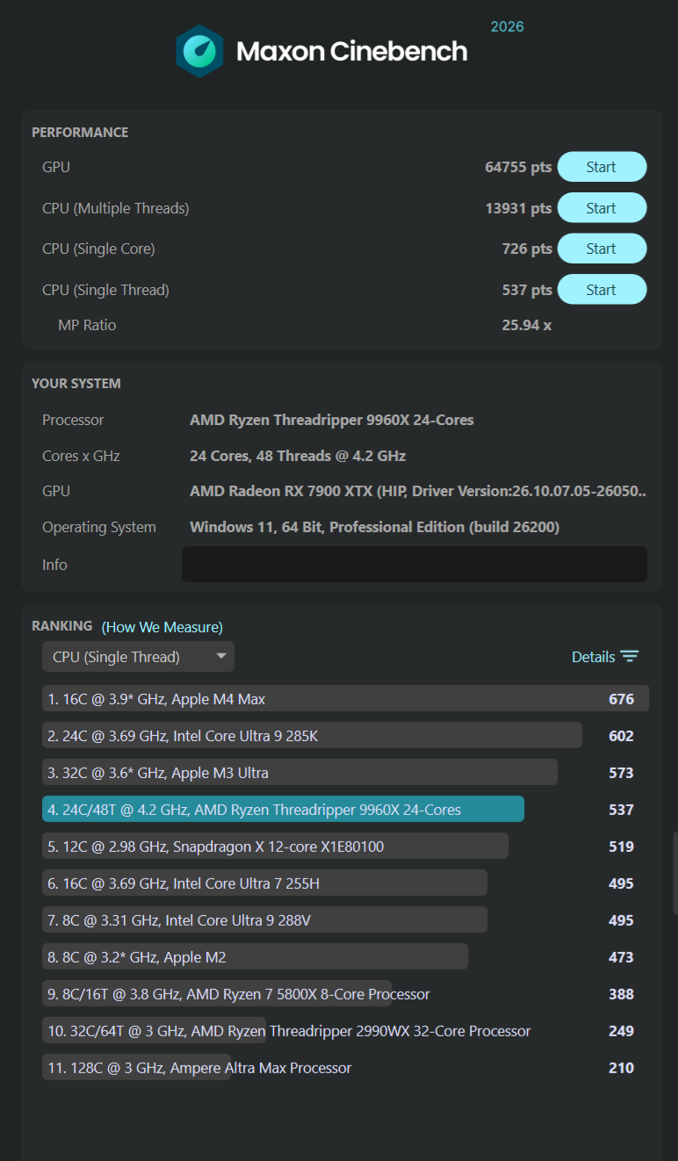Select the Apple M2 ranking row
The image size is (678, 1161).
[x=345, y=957]
